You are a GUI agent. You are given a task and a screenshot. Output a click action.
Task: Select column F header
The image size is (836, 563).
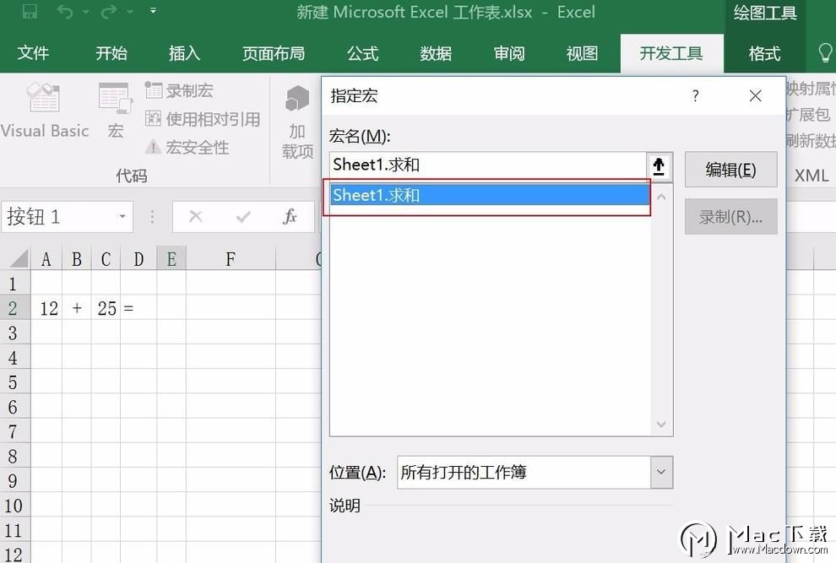(231, 259)
